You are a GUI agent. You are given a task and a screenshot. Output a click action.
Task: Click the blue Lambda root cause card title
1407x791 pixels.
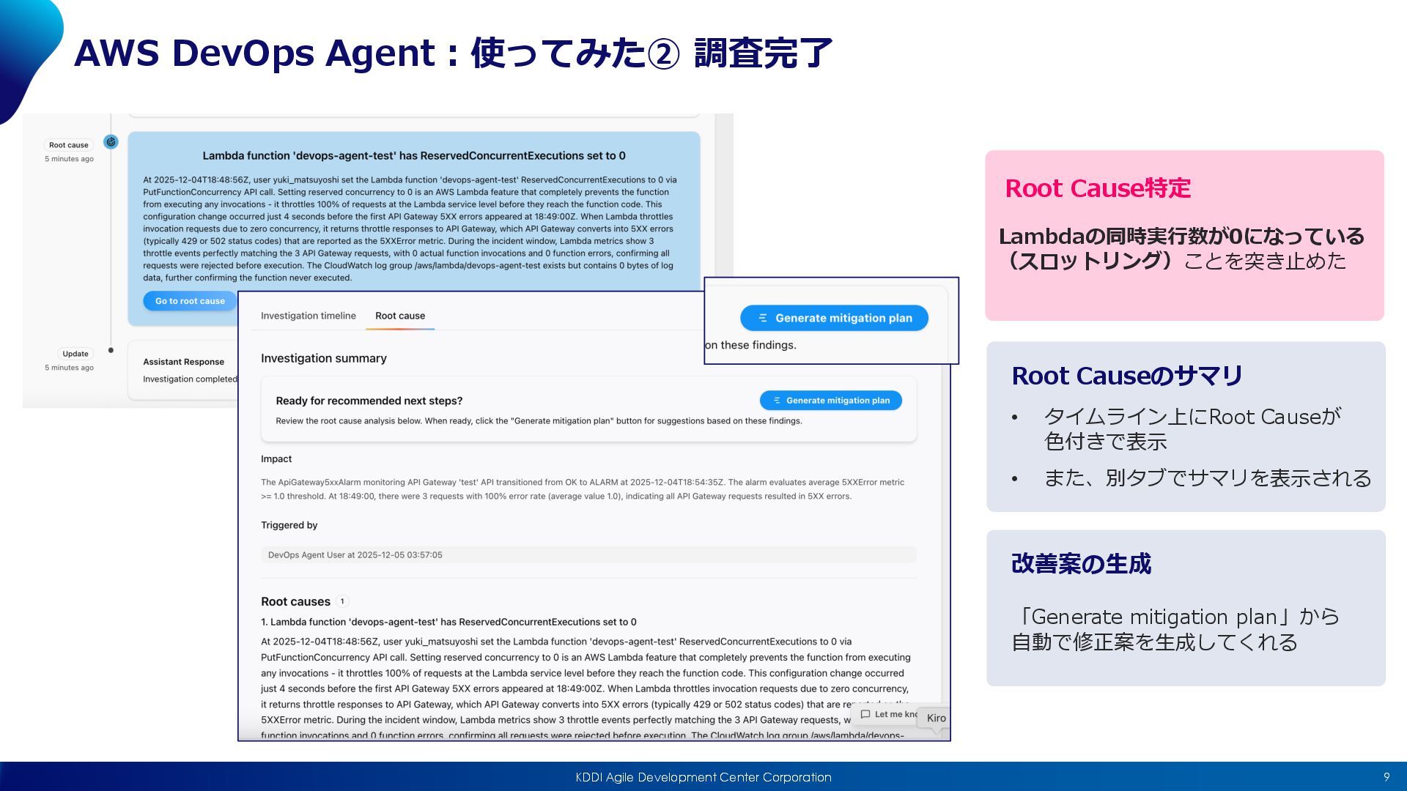[x=413, y=156]
